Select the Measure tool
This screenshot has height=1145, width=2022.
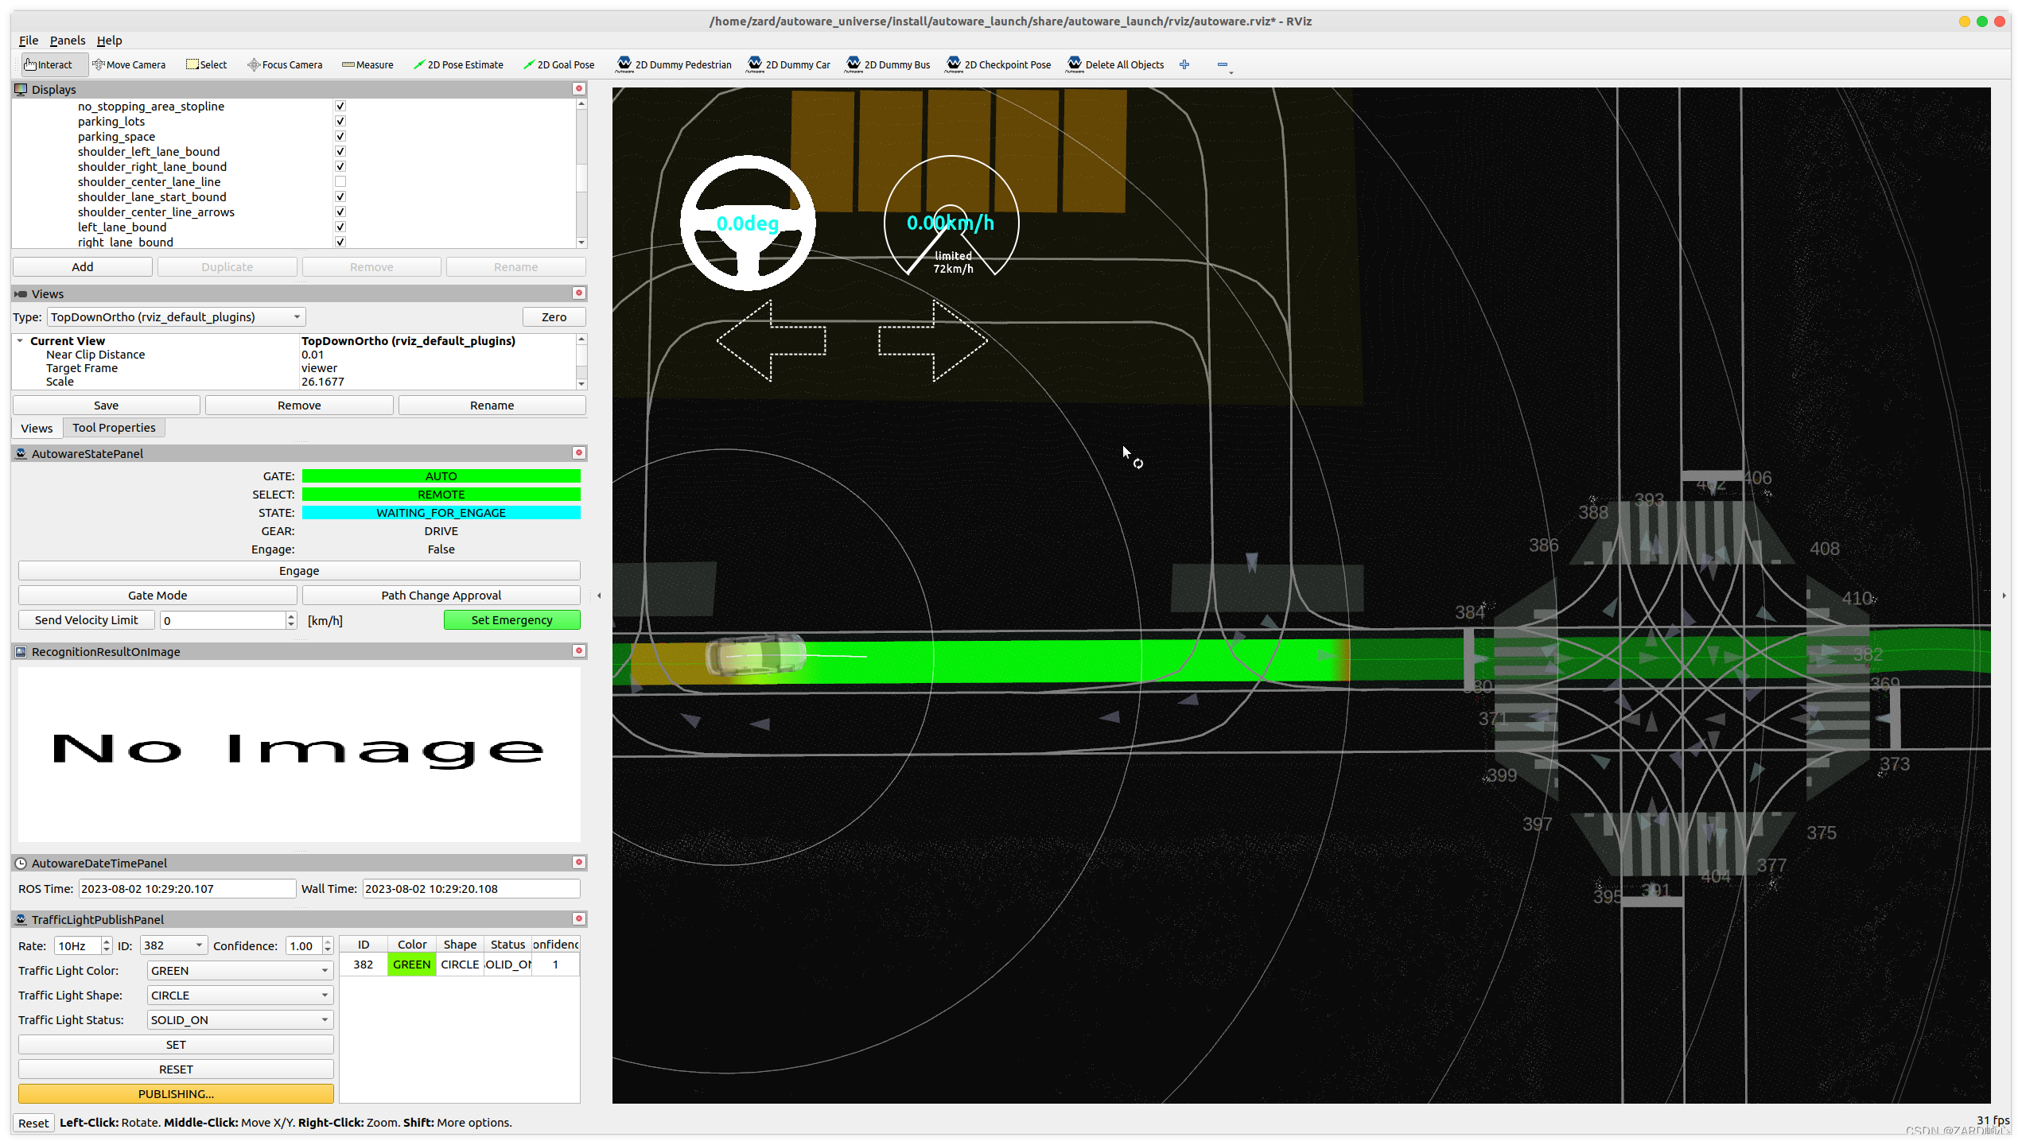(x=367, y=65)
